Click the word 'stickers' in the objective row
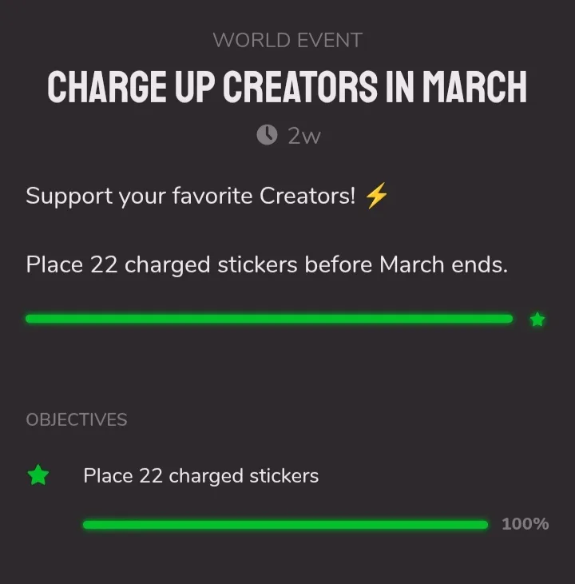 [284, 476]
